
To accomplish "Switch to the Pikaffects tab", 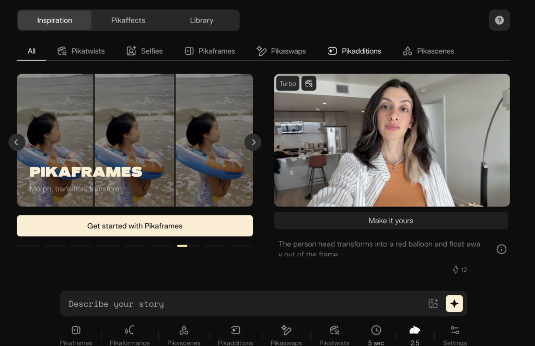I will (128, 20).
